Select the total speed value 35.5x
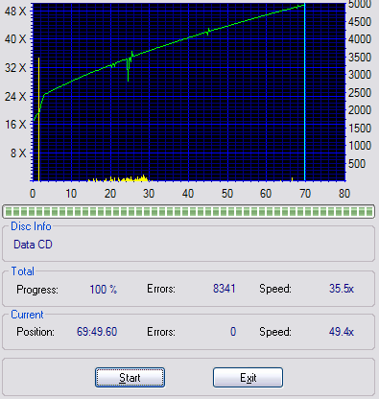Viewport: 379px width, 399px height. coord(342,289)
